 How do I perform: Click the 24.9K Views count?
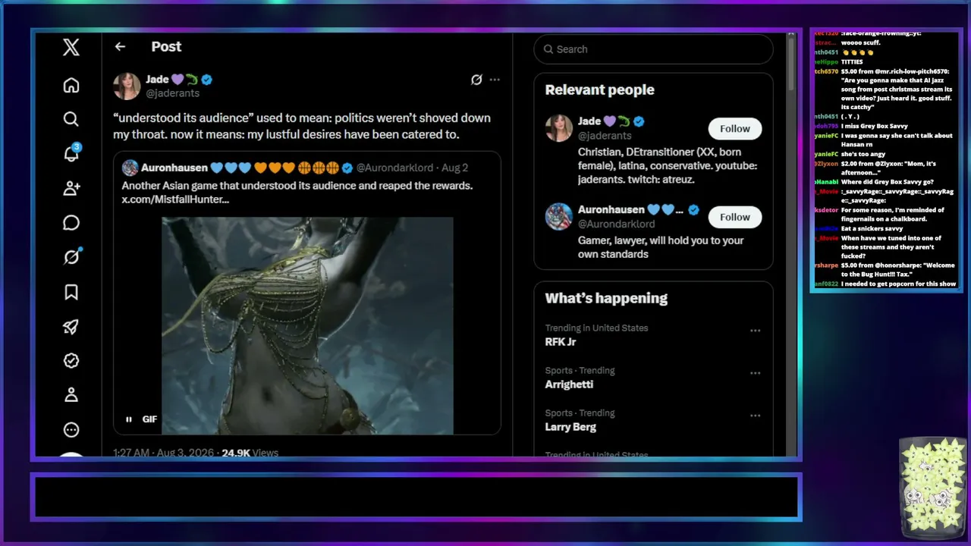pos(250,453)
